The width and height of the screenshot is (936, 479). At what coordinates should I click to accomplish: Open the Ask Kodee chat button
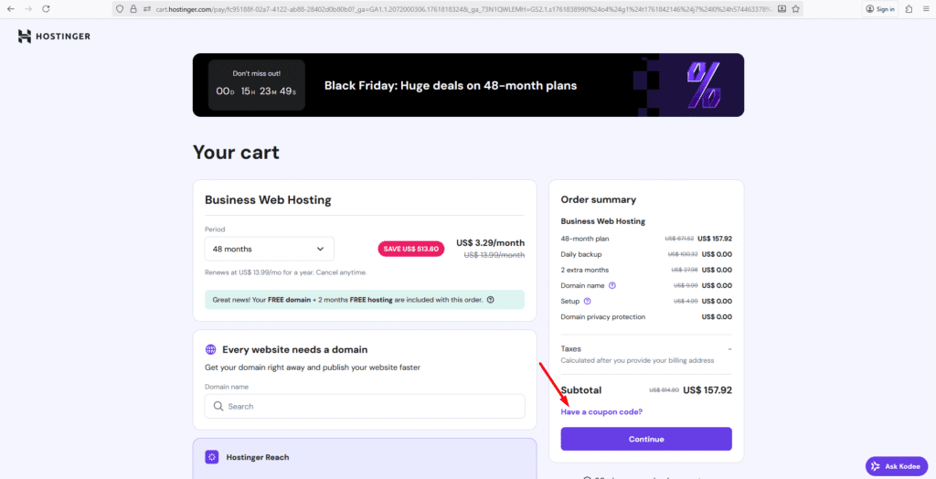[x=897, y=466]
